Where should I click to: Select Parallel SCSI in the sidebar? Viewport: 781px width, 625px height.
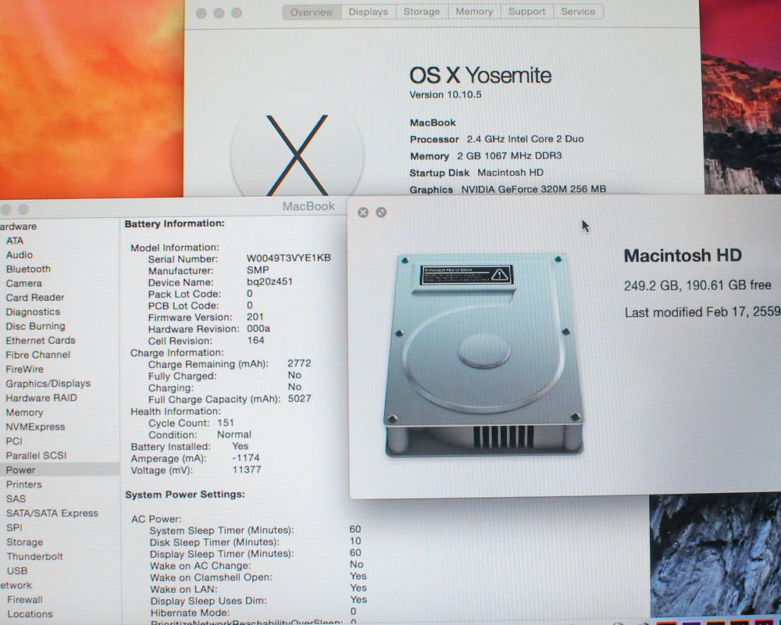pyautogui.click(x=36, y=455)
